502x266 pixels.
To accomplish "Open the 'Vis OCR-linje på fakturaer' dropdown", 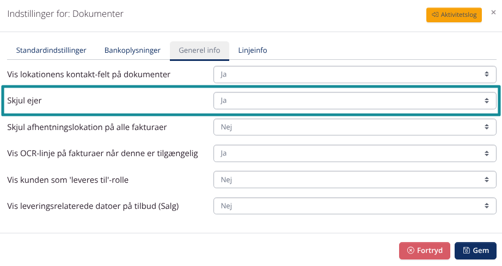I will click(354, 153).
